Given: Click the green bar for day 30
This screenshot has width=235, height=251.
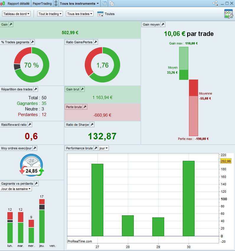Looking at the screenshot, I should point(188,199).
